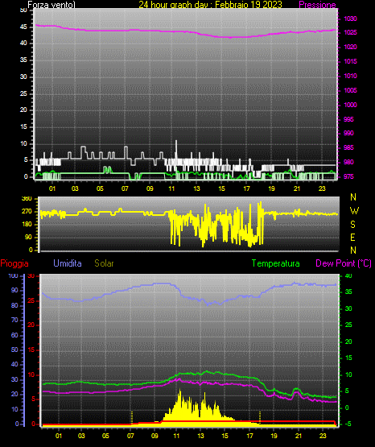The width and height of the screenshot is (375, 447).
Task: Click the Umidita legend label
Action: (x=68, y=263)
